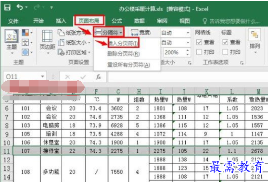Viewport: 268px width, 182px height.
Task: Click the formula bar confirm checkmark
Action: click(83, 77)
